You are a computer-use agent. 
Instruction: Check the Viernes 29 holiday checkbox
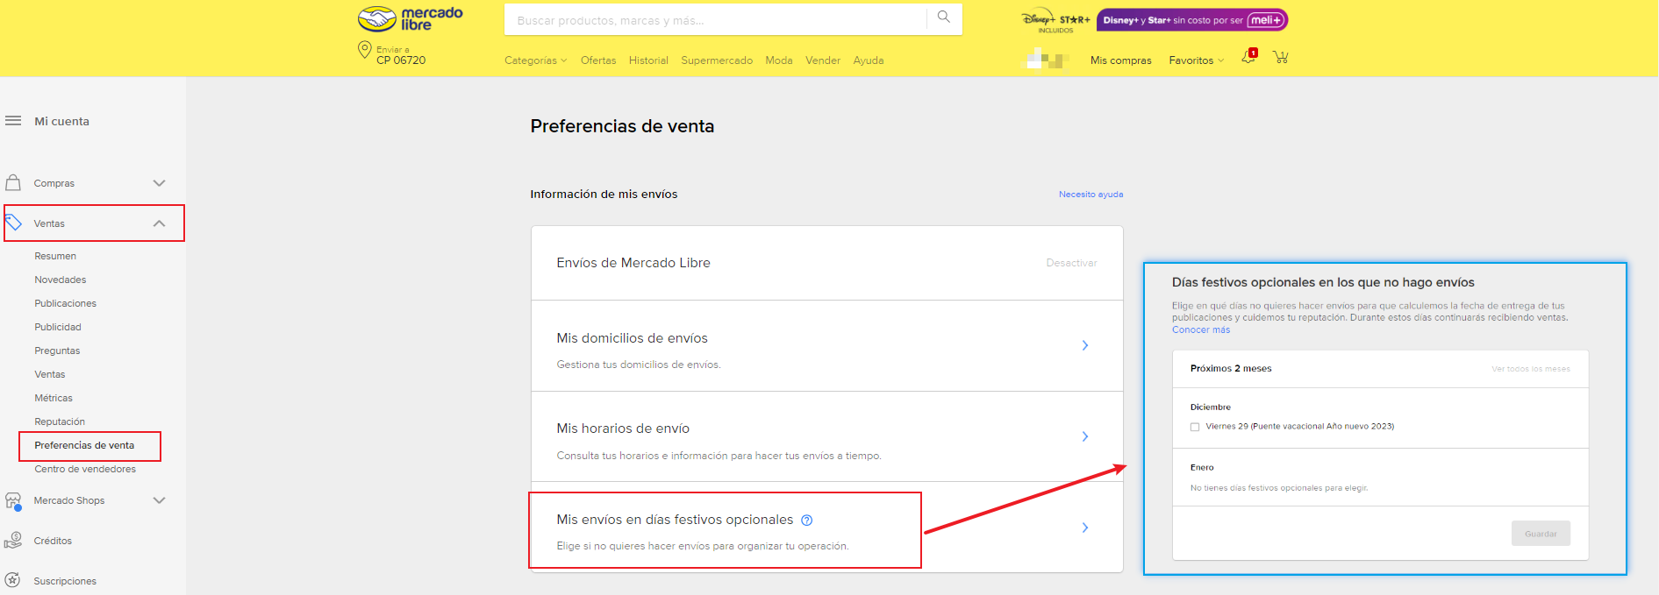click(x=1195, y=427)
